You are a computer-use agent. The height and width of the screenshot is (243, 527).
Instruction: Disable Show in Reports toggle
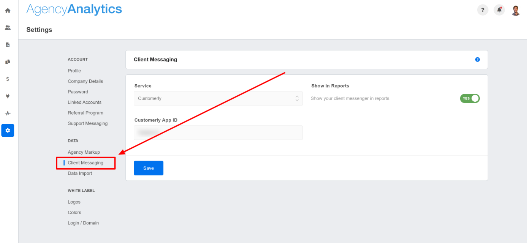[470, 98]
